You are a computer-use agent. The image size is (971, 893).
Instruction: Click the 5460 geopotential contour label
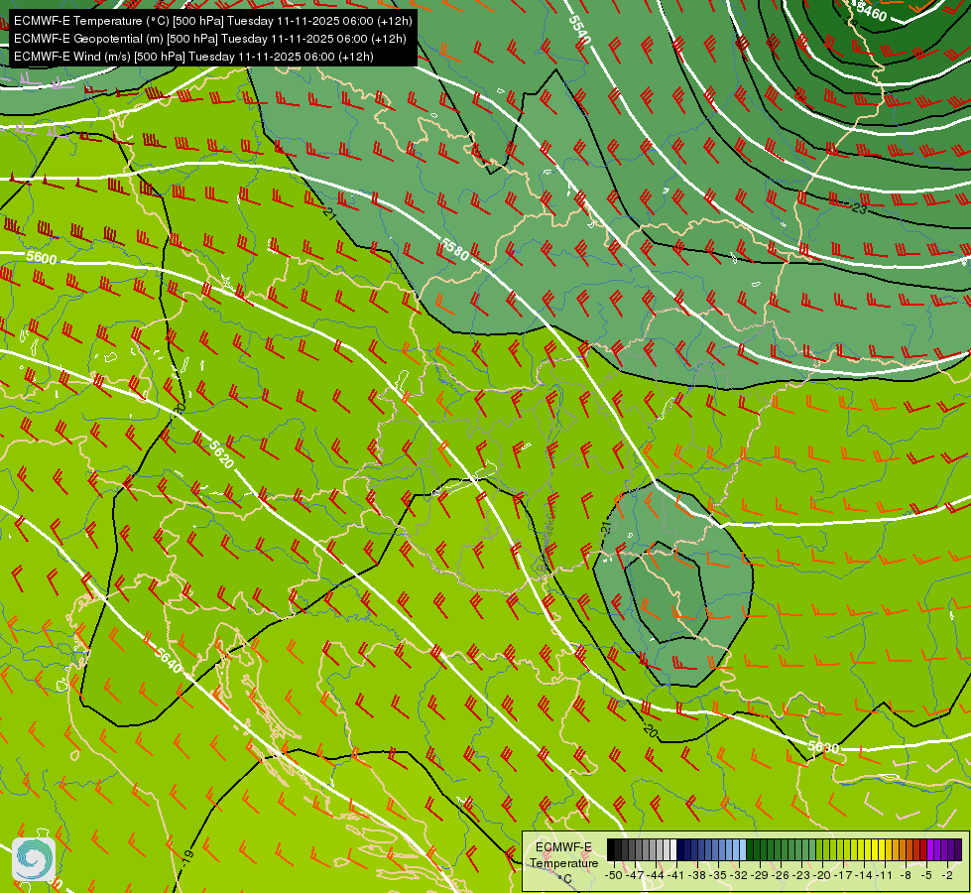tap(872, 12)
